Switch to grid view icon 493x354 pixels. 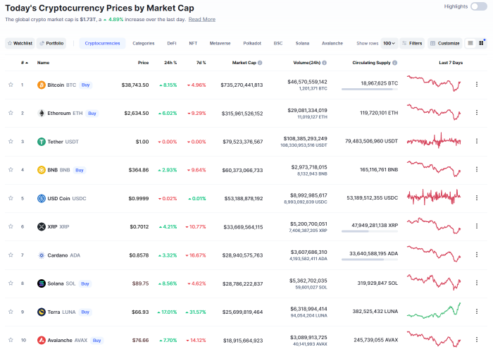click(482, 43)
